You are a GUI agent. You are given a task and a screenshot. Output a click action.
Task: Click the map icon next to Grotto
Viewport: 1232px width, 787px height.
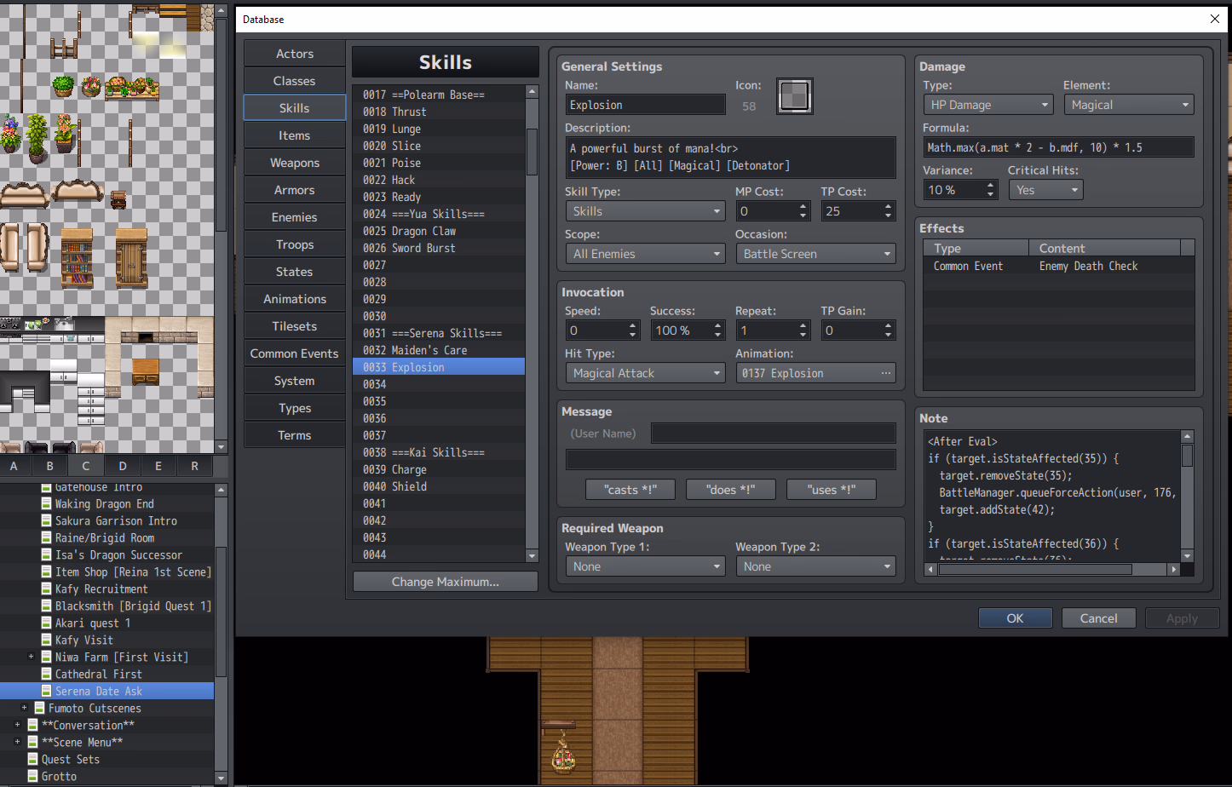33,776
